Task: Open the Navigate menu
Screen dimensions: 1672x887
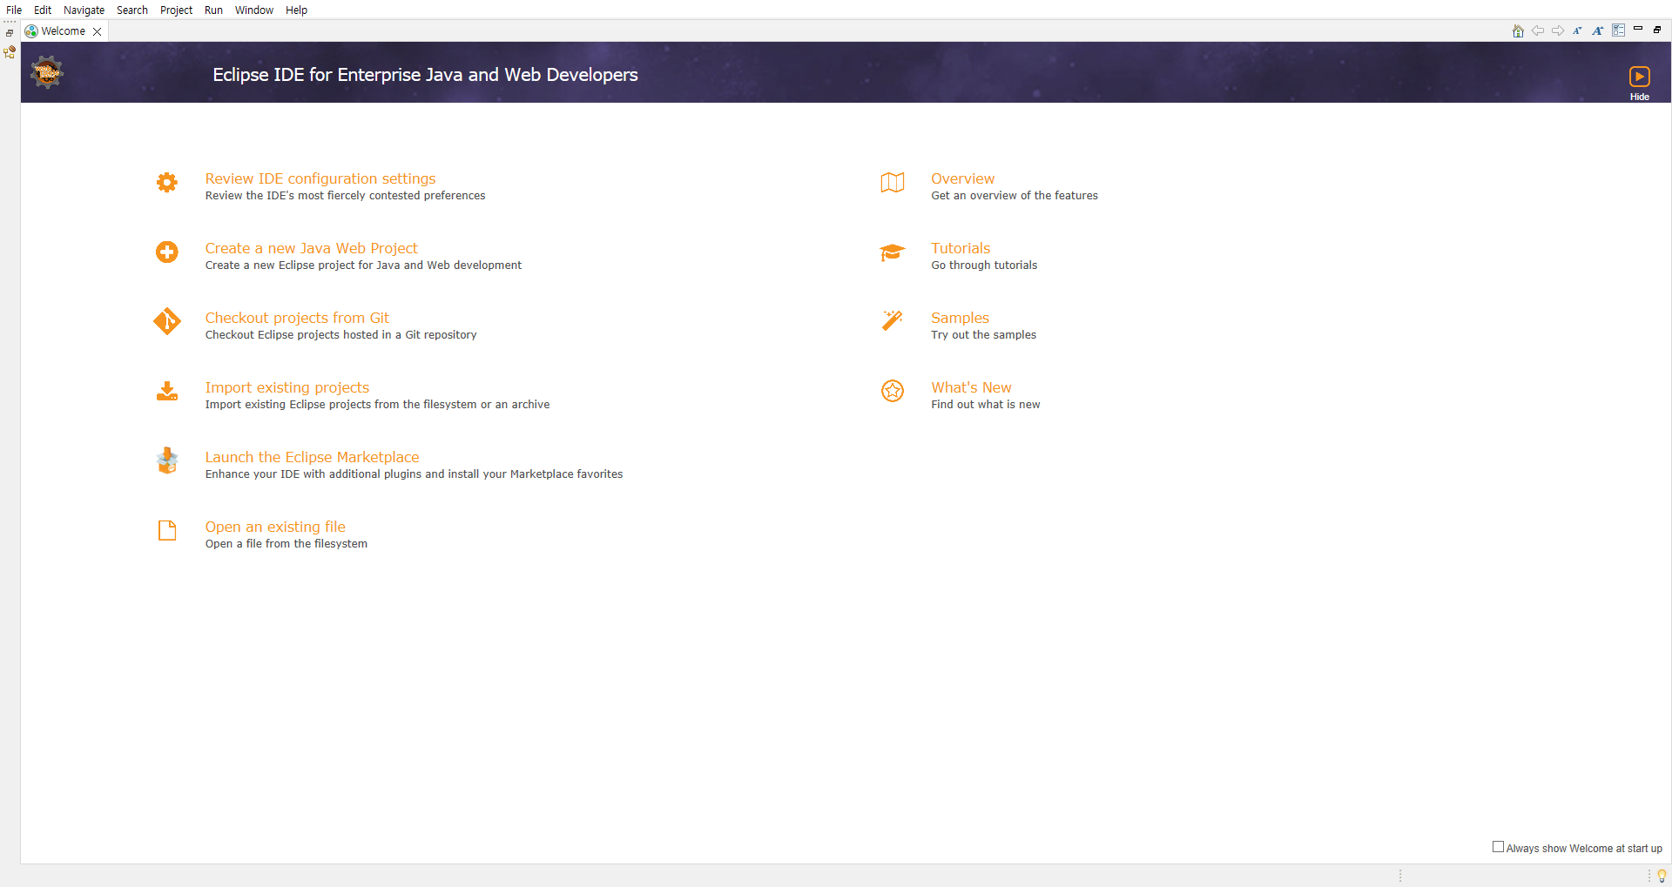Action: [84, 10]
